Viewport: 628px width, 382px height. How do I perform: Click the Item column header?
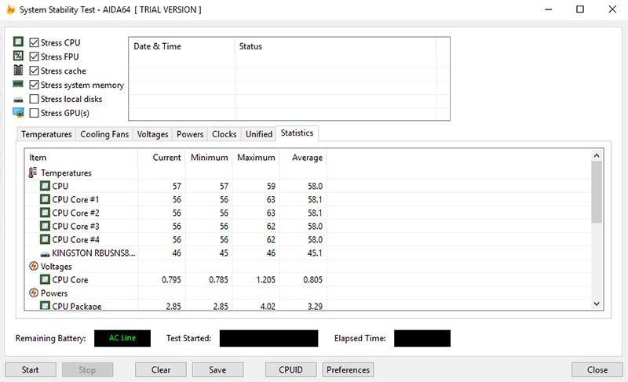82,158
